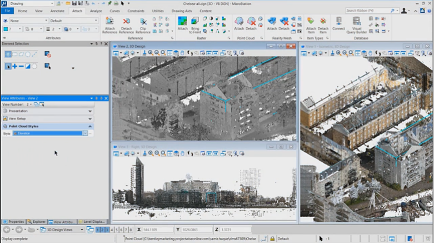Click the lock icon in the status bar
434x244 pixels.
pyautogui.click(x=272, y=239)
